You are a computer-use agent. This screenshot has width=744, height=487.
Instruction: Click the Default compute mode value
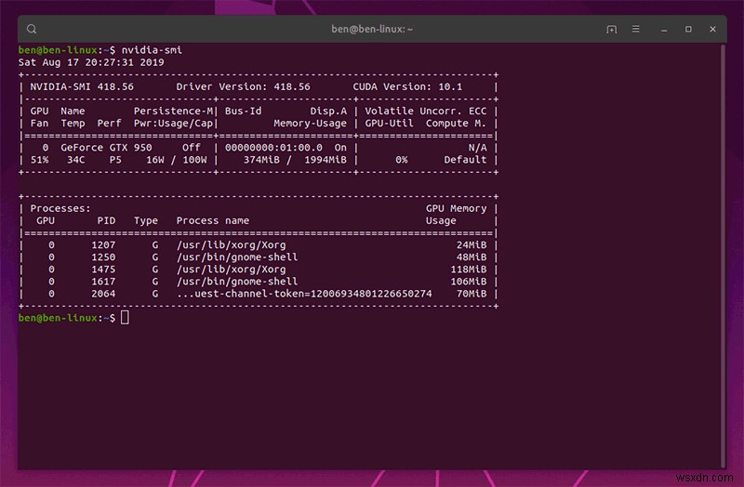[465, 160]
